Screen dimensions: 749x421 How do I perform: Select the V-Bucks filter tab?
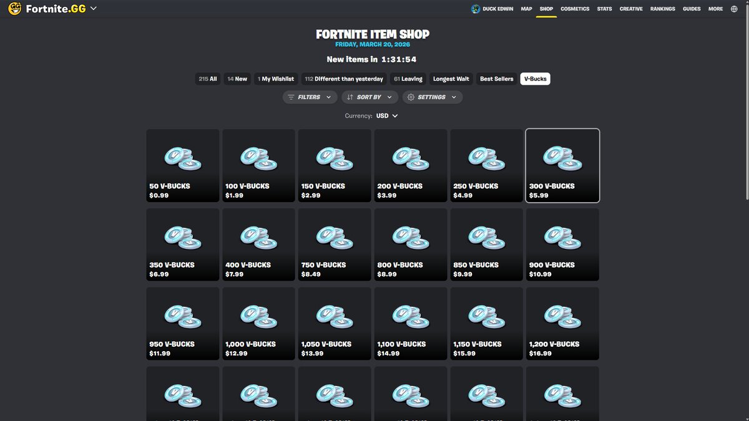(x=536, y=79)
